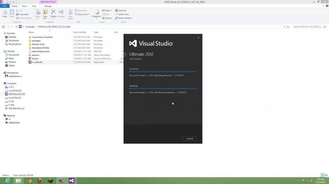Switch to the Share ribbon tab
Screen dimensions: 329x184
24,6
